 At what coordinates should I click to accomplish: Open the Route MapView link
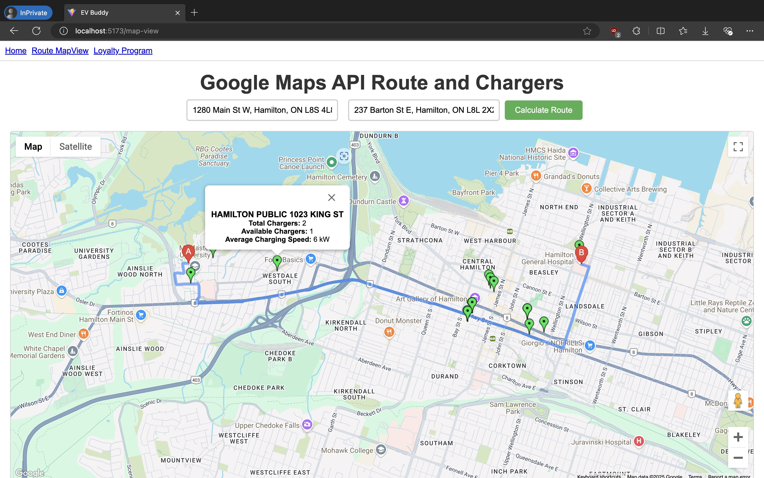click(x=60, y=51)
